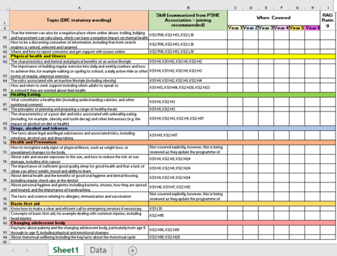Click the new sheet plus icon

coord(132,251)
